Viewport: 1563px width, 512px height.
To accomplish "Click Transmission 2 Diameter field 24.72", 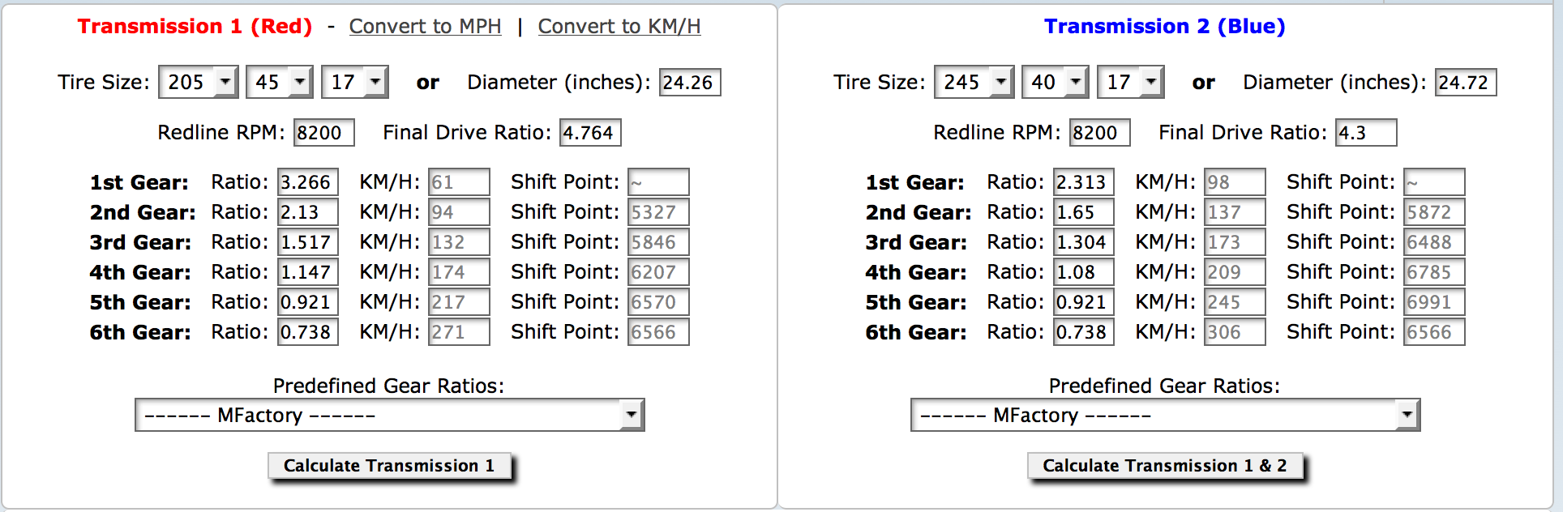I will [1466, 83].
